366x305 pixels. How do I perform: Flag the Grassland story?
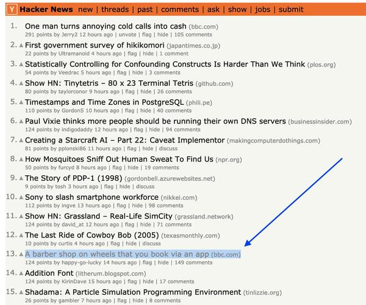[129, 225]
